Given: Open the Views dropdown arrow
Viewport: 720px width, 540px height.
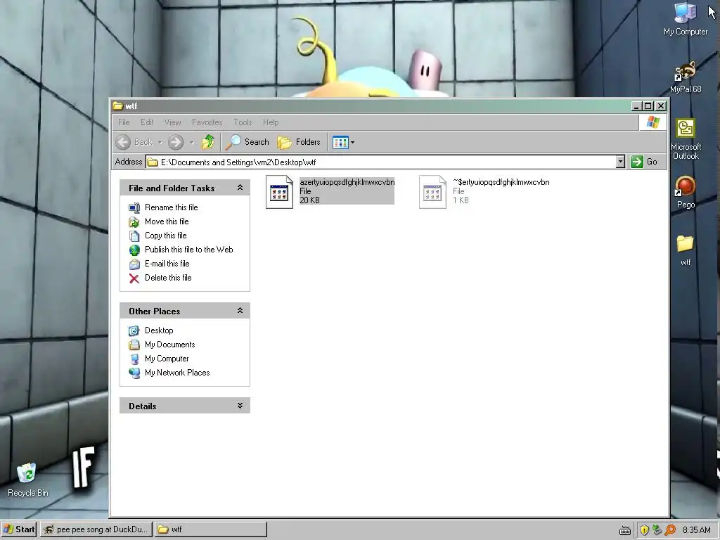Looking at the screenshot, I should tap(353, 142).
